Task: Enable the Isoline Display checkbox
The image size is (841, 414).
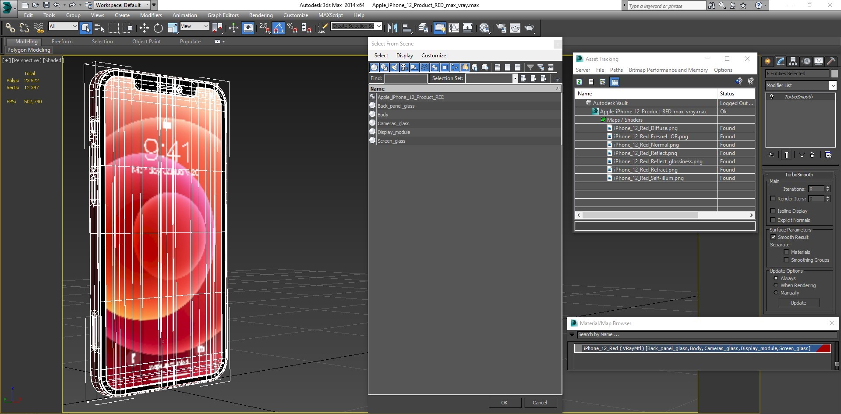Action: 773,211
